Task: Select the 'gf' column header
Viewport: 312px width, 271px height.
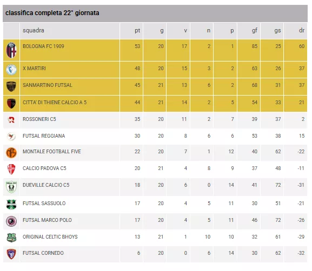Action: [255, 30]
